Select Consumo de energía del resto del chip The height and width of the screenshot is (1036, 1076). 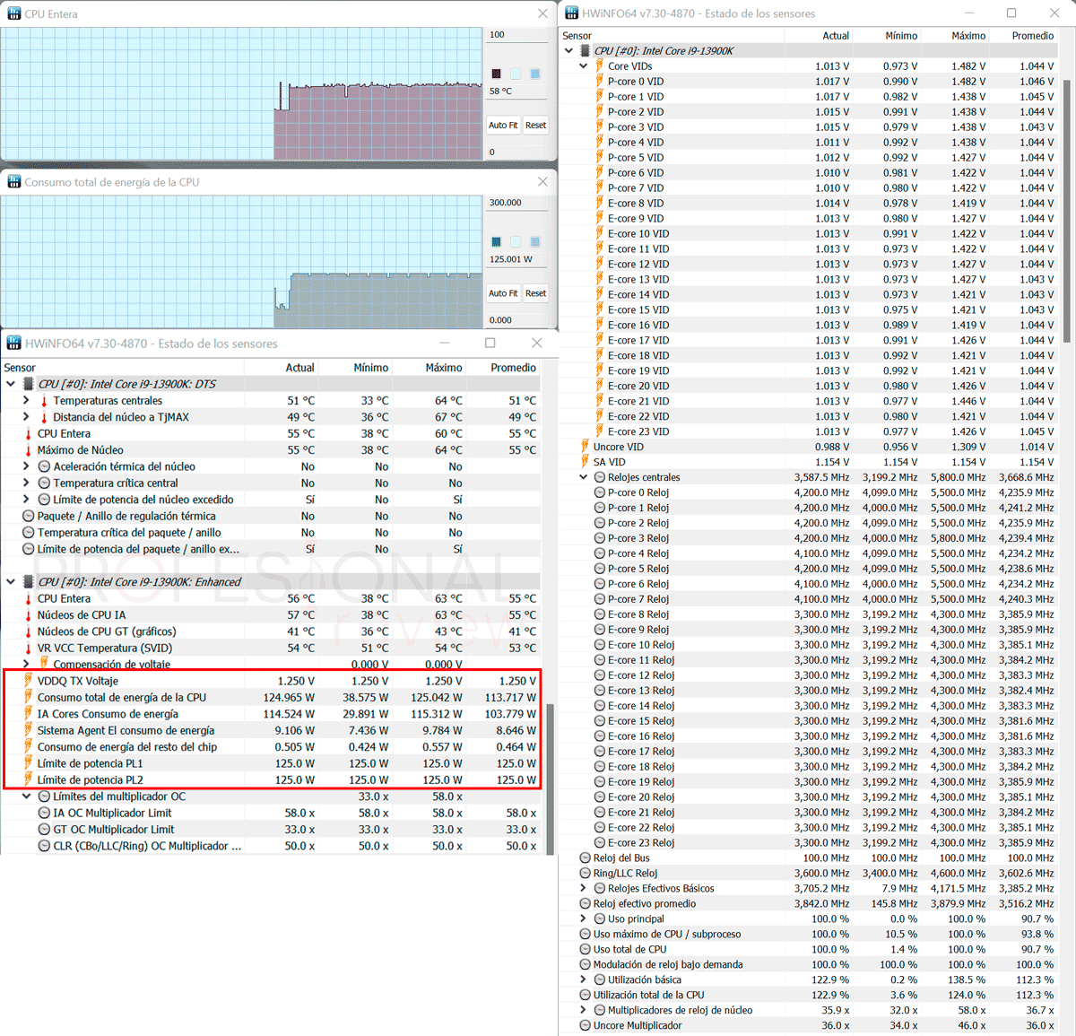271,747
